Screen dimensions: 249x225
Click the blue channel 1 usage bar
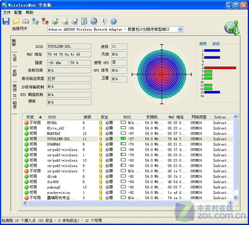212,50
